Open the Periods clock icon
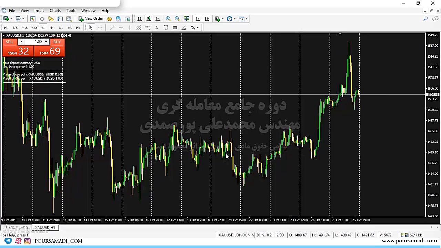 (229, 19)
